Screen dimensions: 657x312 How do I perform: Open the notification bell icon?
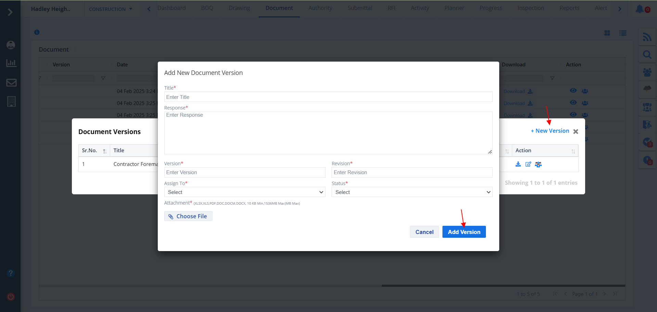click(640, 9)
